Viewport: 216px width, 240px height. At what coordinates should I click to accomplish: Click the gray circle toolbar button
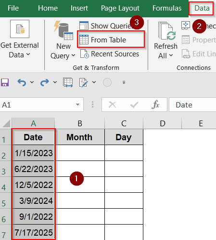point(107,82)
